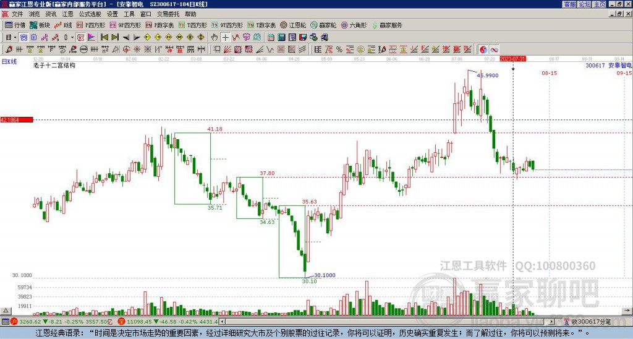The height and width of the screenshot is (339, 633).
Task: Open the P四方形 tool
Action: click(91, 25)
